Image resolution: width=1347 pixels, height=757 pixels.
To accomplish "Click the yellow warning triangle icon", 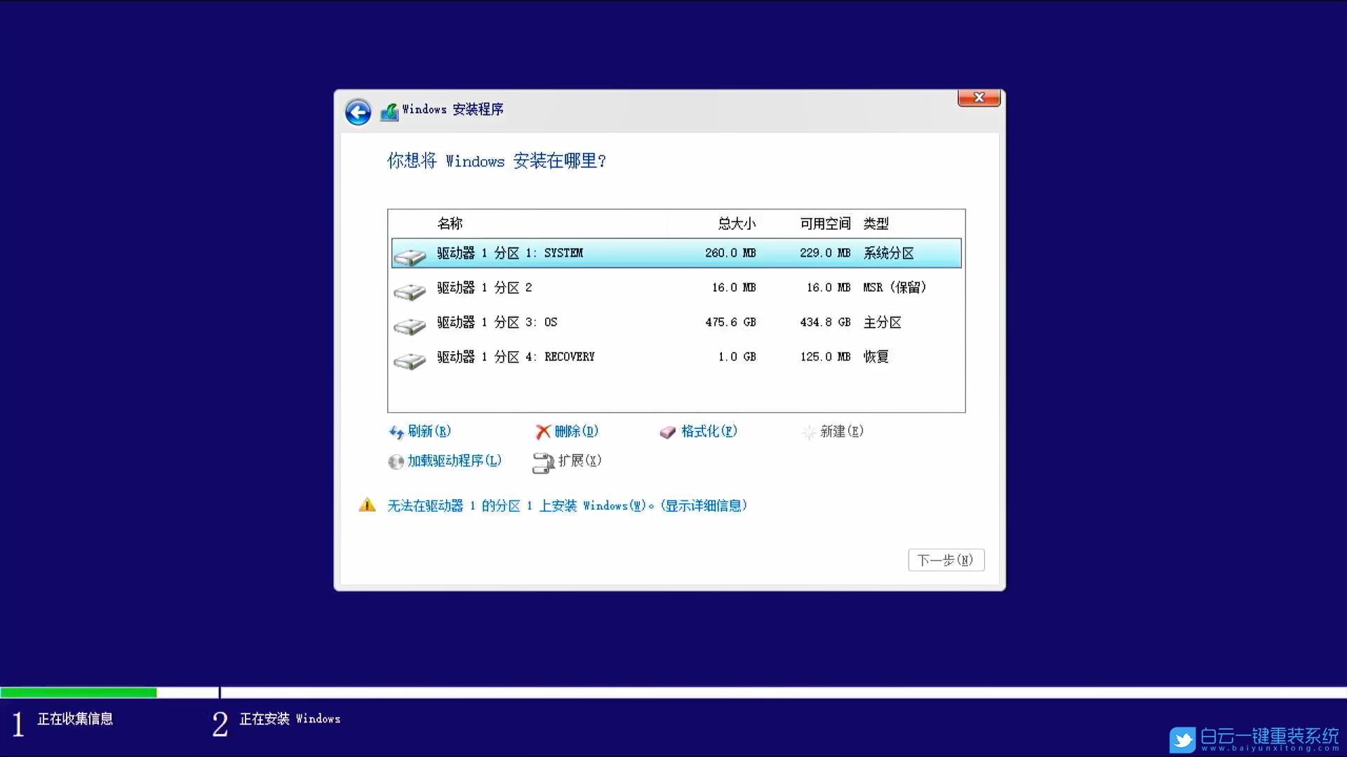I will pos(368,505).
